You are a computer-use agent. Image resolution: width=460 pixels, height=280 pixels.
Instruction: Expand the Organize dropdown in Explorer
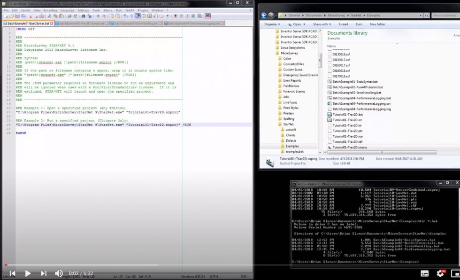pos(272,24)
